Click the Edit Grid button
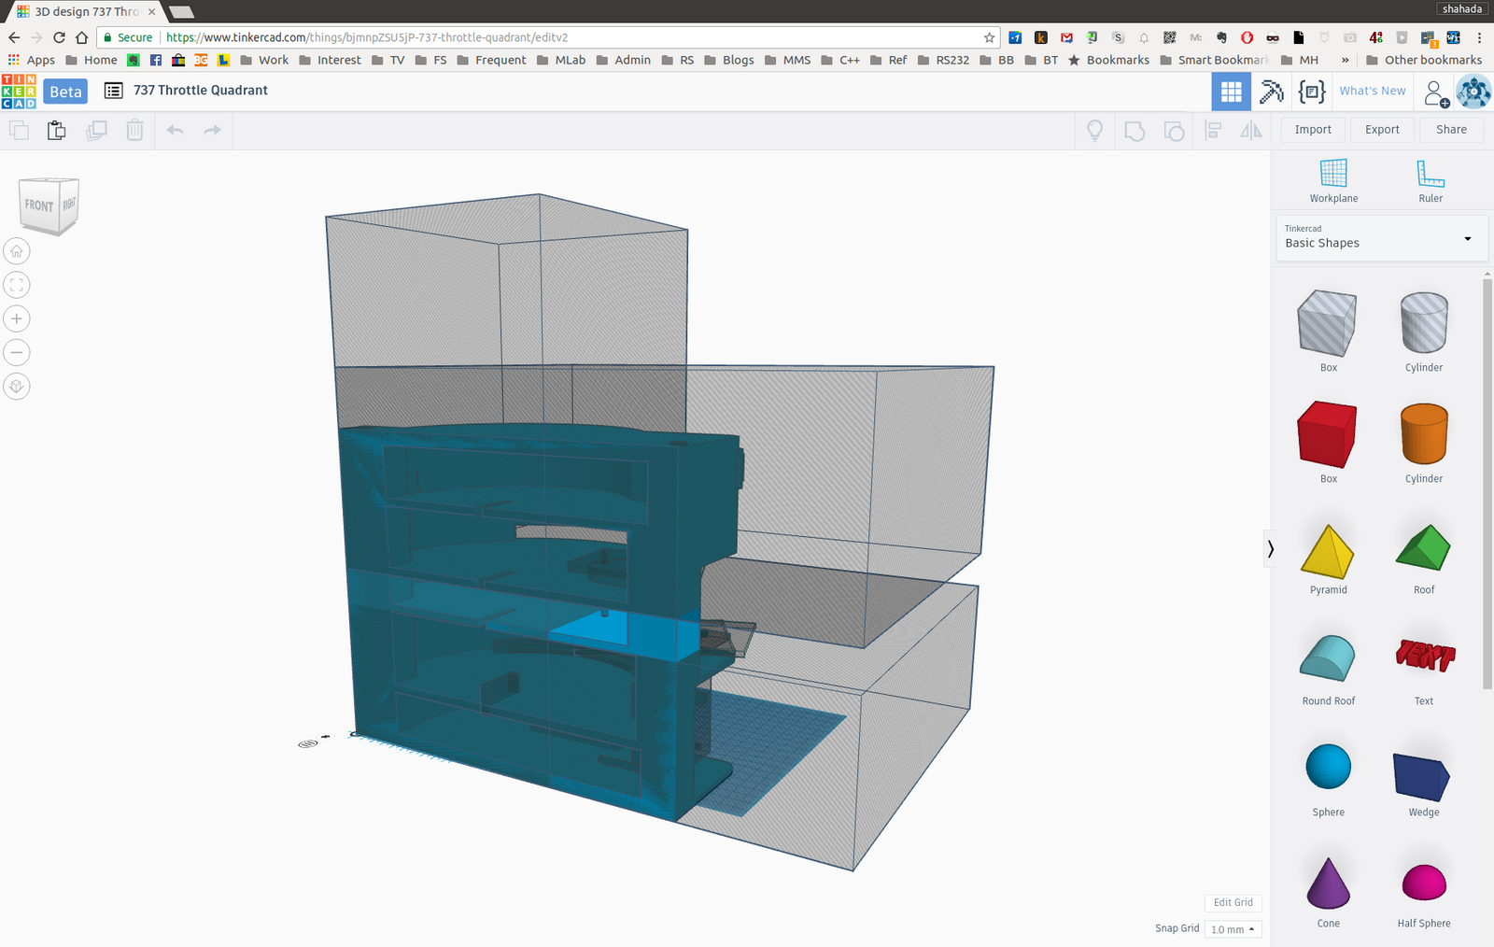 1233,902
